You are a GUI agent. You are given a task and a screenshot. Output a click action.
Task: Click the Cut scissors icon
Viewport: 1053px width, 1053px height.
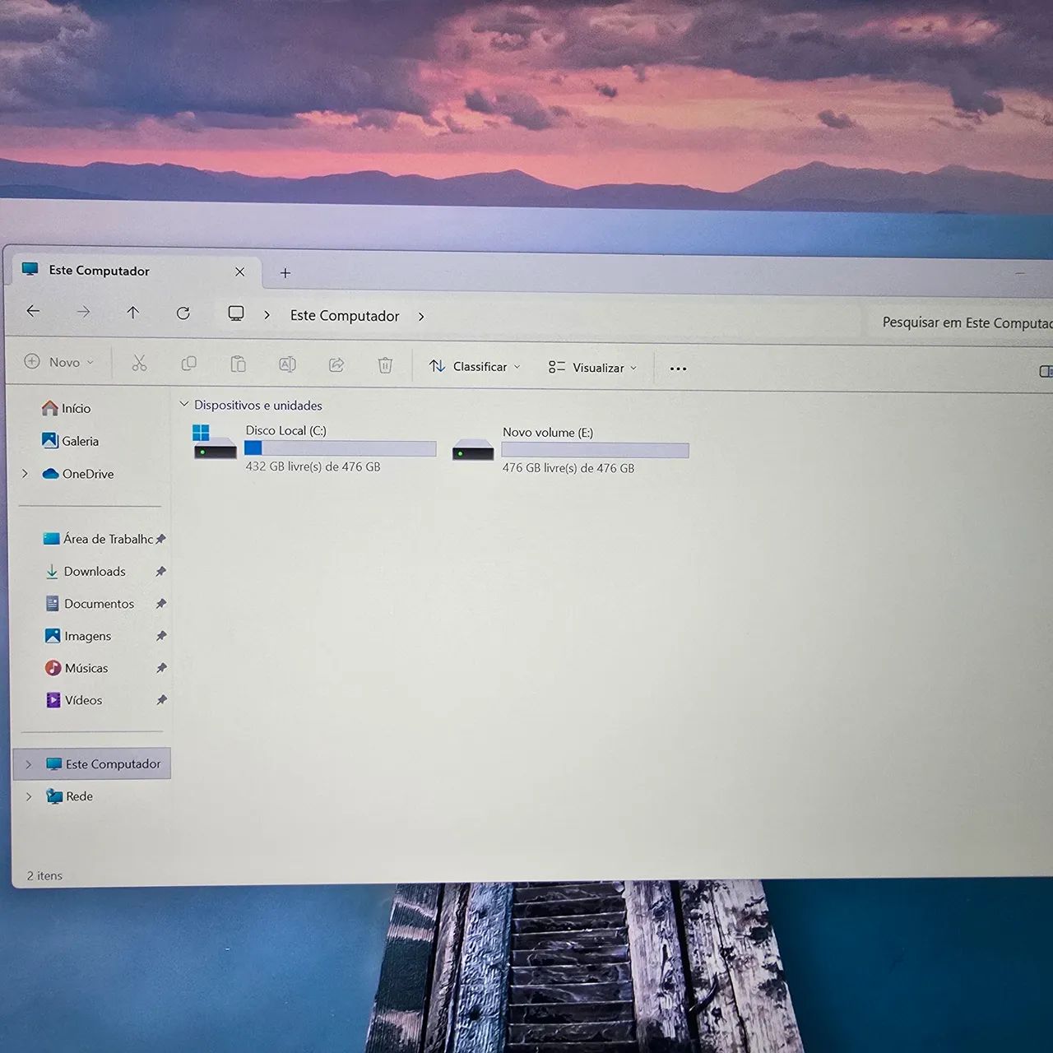139,363
